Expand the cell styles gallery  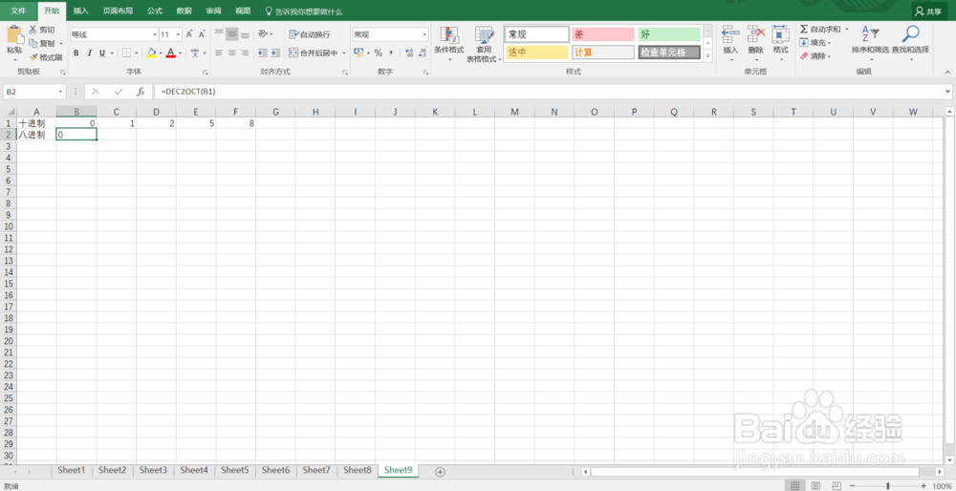click(707, 56)
